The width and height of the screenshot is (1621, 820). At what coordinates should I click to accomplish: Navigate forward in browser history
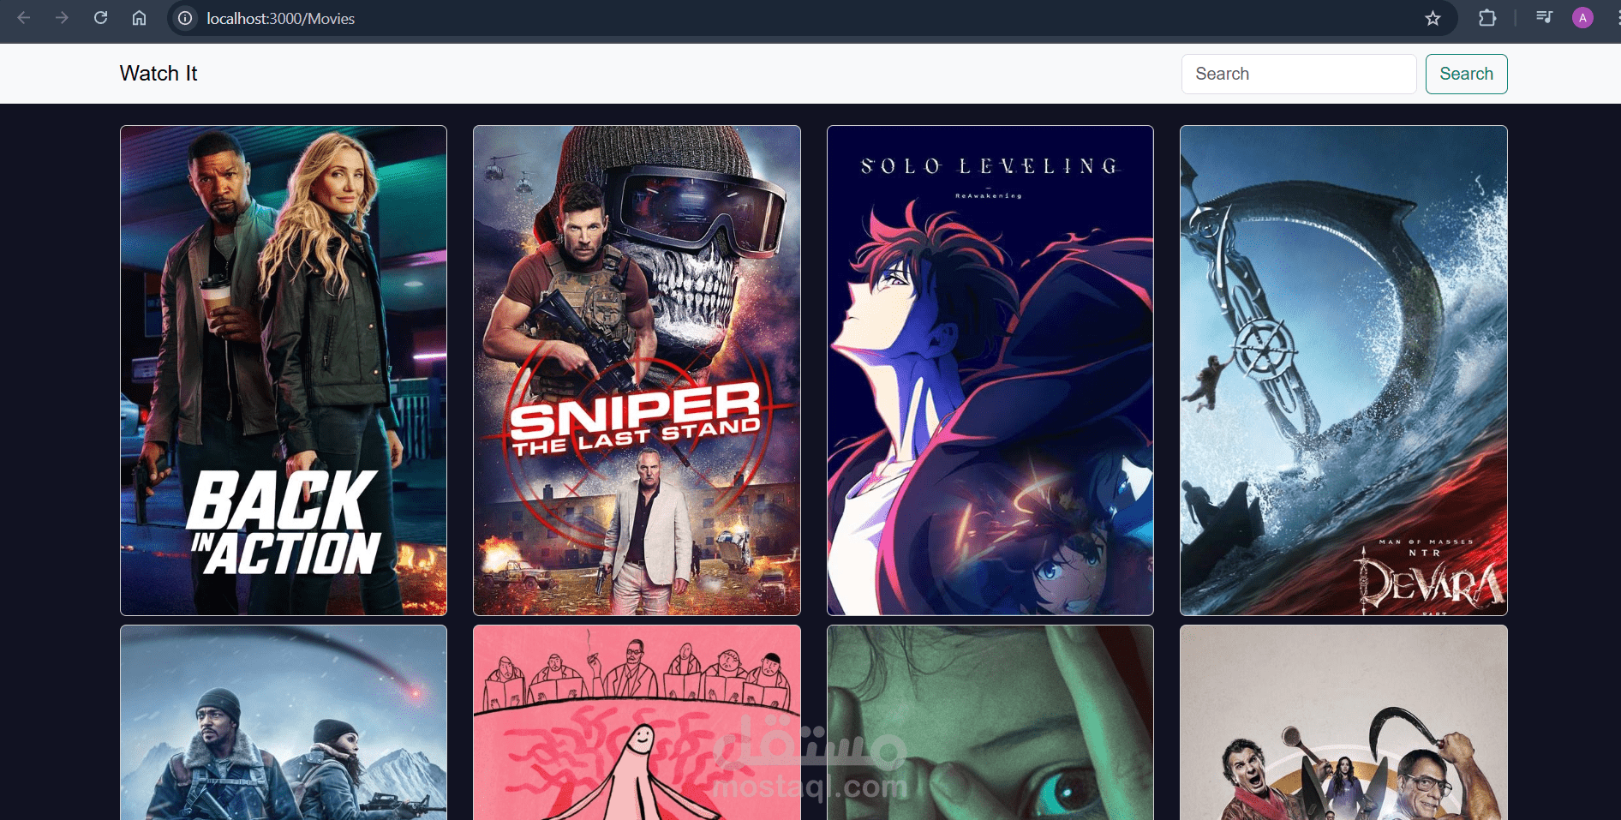62,17
